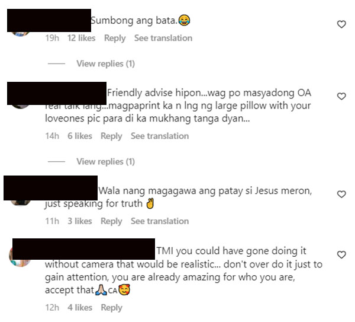Heart the 'TMI you could have' comment
The width and height of the screenshot is (355, 322).
341,254
